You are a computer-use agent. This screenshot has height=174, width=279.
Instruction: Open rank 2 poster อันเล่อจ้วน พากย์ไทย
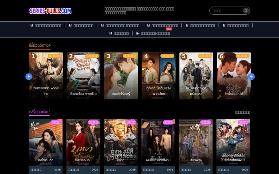(83, 76)
